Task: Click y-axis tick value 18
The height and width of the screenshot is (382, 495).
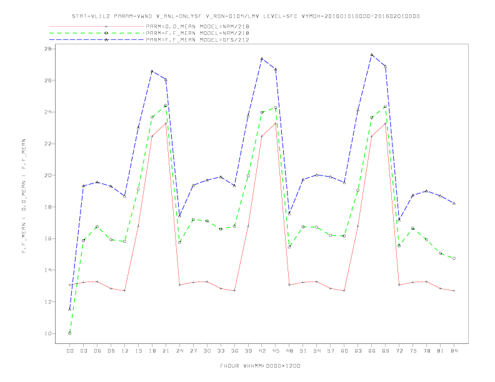Action: (x=48, y=207)
